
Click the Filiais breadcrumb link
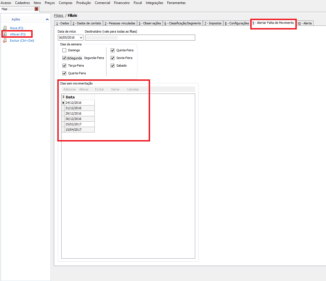[59, 15]
